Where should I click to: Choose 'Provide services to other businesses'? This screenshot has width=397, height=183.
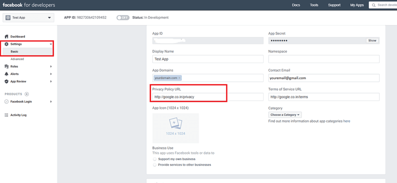pos(155,164)
